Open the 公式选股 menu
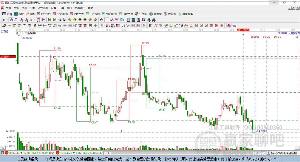This screenshot has width=300, height=162. 43,8
